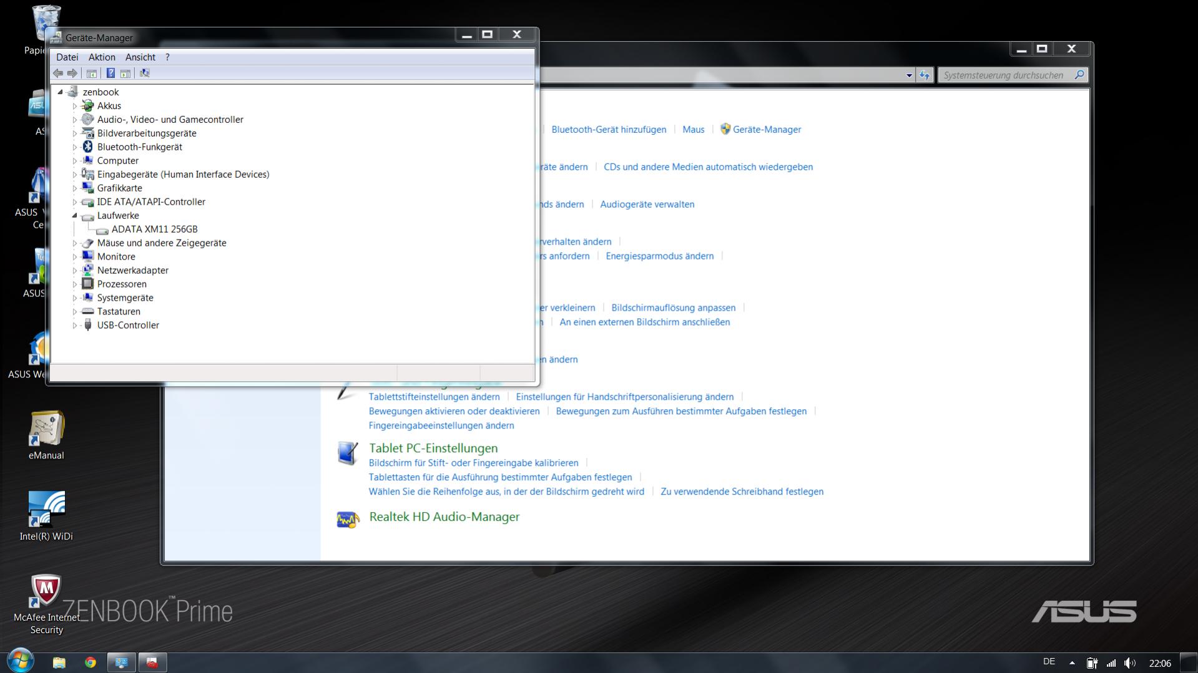Click the Bluetooth-Gerät hinzufügen link

609,130
